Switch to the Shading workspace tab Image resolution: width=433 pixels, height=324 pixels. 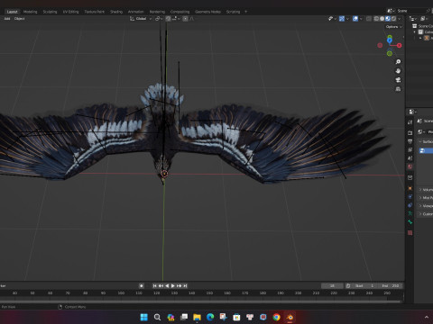(x=116, y=12)
